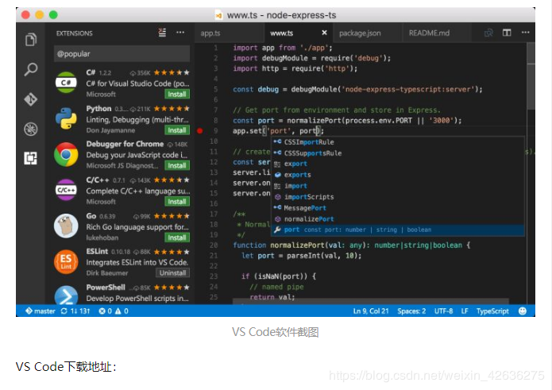552x390 pixels.
Task: Click the open changes icon in editor toolbar
Action: (x=488, y=33)
